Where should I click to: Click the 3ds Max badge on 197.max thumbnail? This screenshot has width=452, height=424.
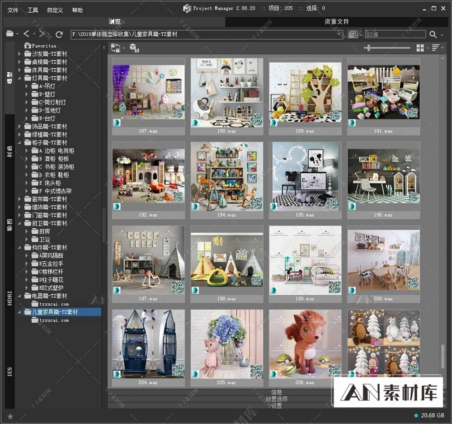[x=117, y=290]
